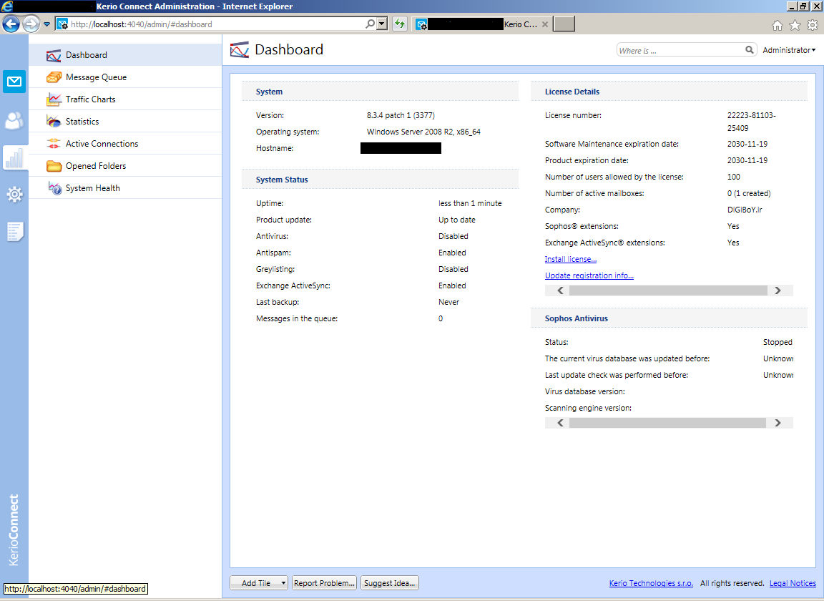Go to Traffic Charts
824x601 pixels.
[125, 99]
